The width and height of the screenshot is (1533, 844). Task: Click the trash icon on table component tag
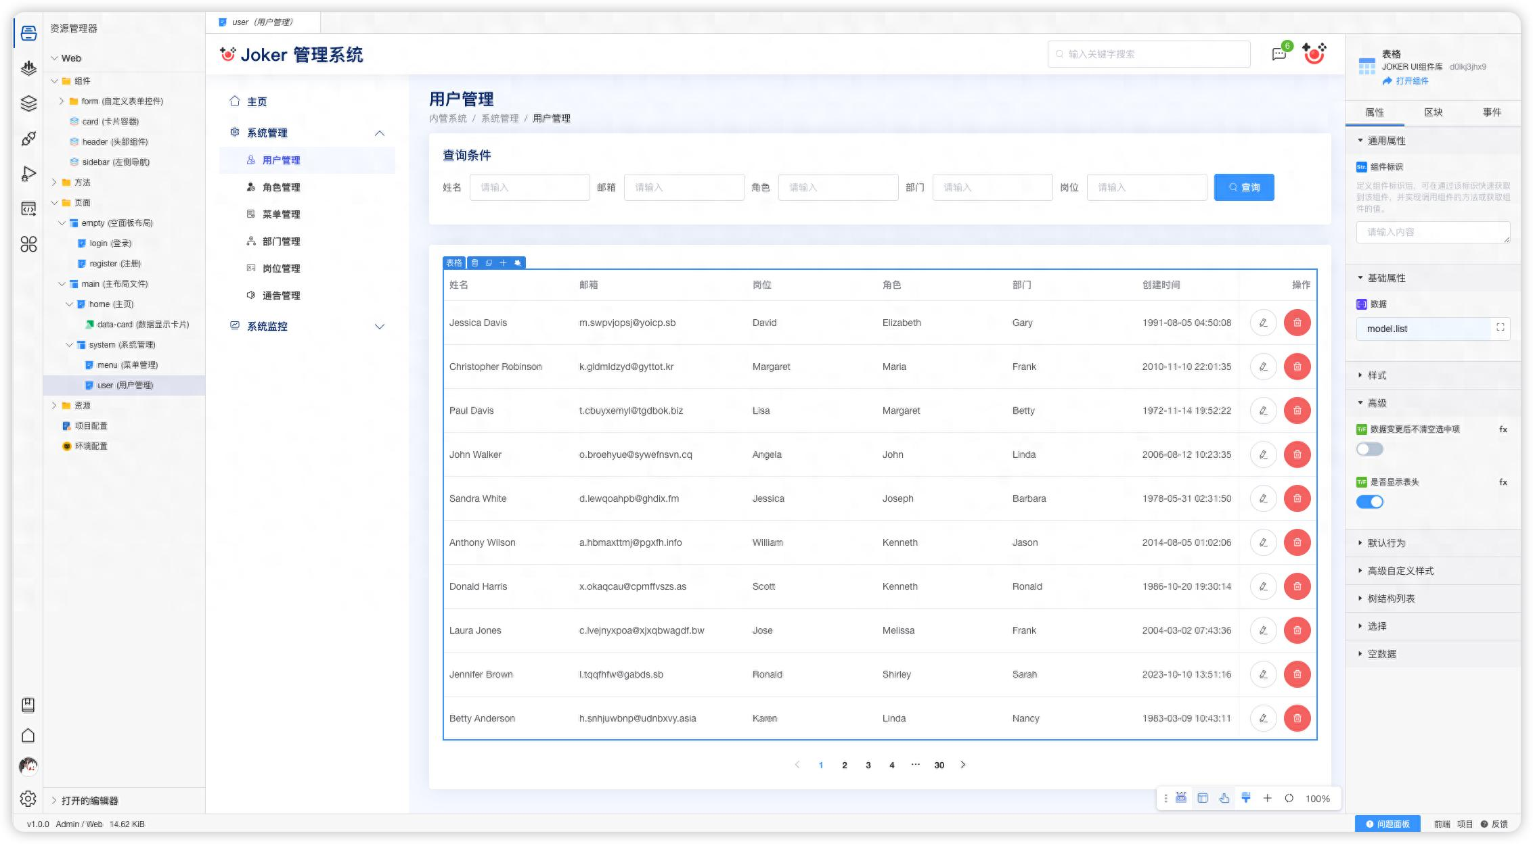[474, 263]
